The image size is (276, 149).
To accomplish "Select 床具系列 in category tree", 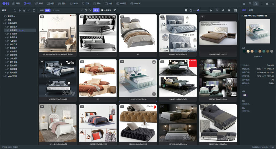I will (x=20, y=30).
